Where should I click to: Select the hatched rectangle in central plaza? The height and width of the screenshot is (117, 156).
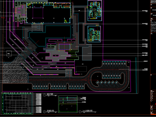coord(64,47)
